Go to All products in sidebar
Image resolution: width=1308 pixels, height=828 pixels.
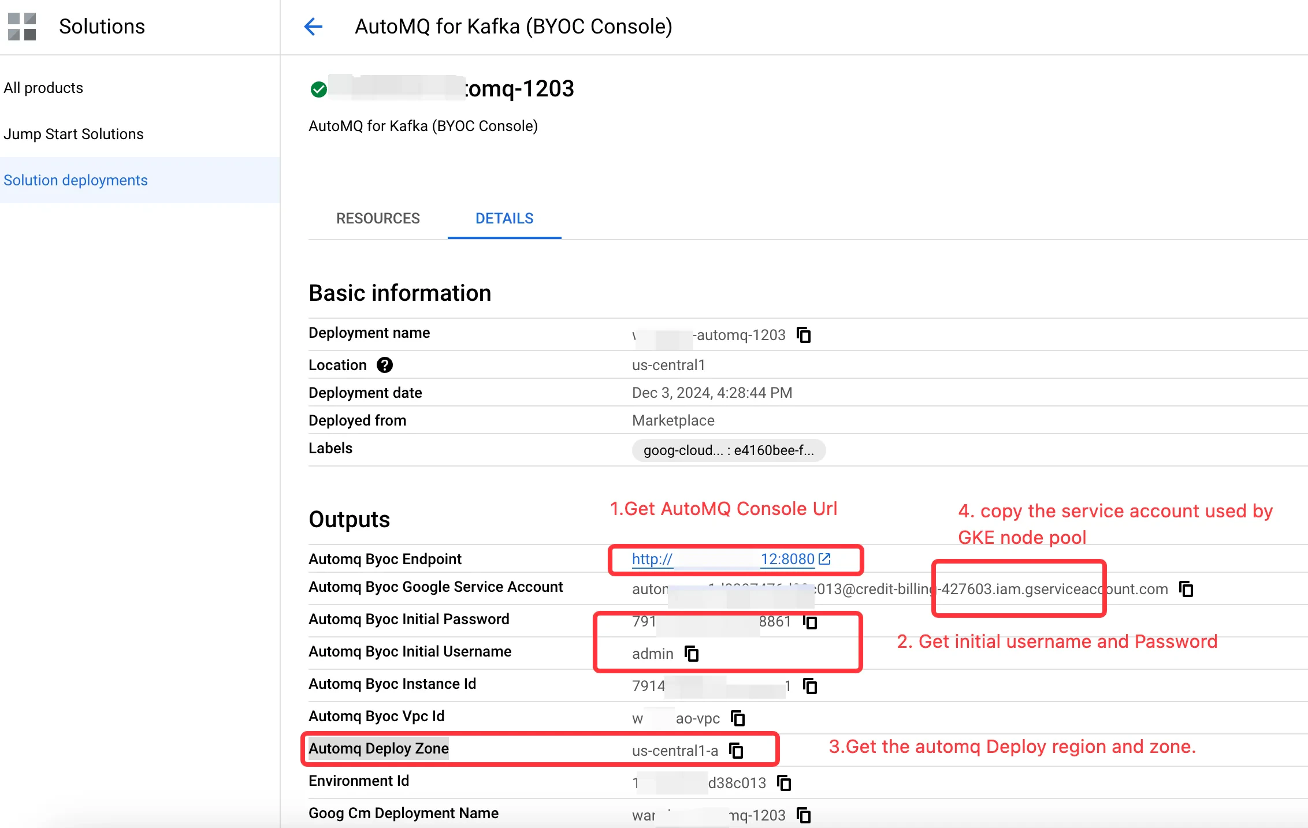coord(43,88)
